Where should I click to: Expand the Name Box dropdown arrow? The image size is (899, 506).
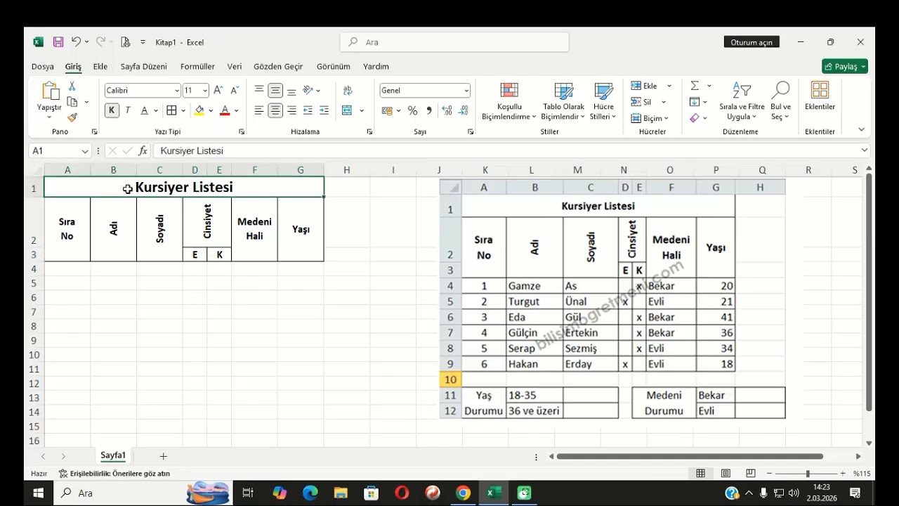point(85,151)
